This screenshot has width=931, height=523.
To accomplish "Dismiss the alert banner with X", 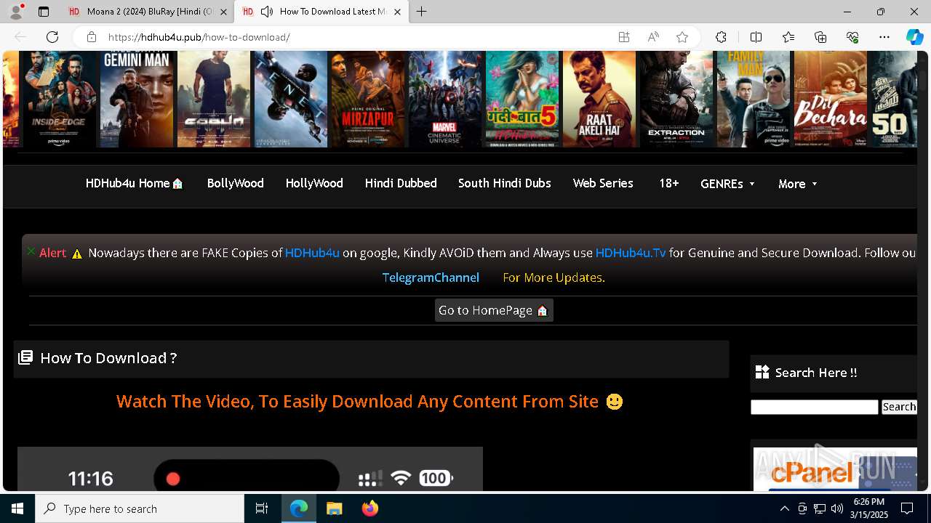I will point(31,251).
